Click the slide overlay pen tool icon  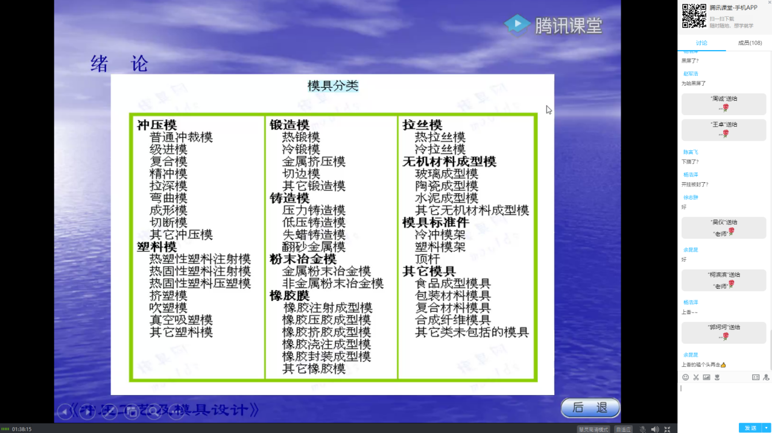108,412
